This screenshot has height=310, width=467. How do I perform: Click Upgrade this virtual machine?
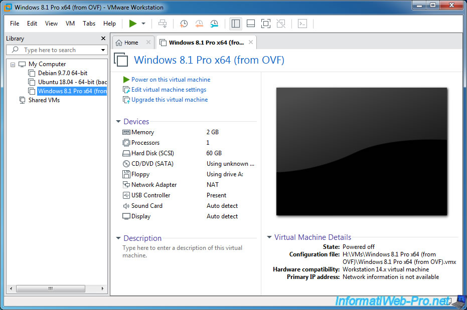[x=170, y=100]
